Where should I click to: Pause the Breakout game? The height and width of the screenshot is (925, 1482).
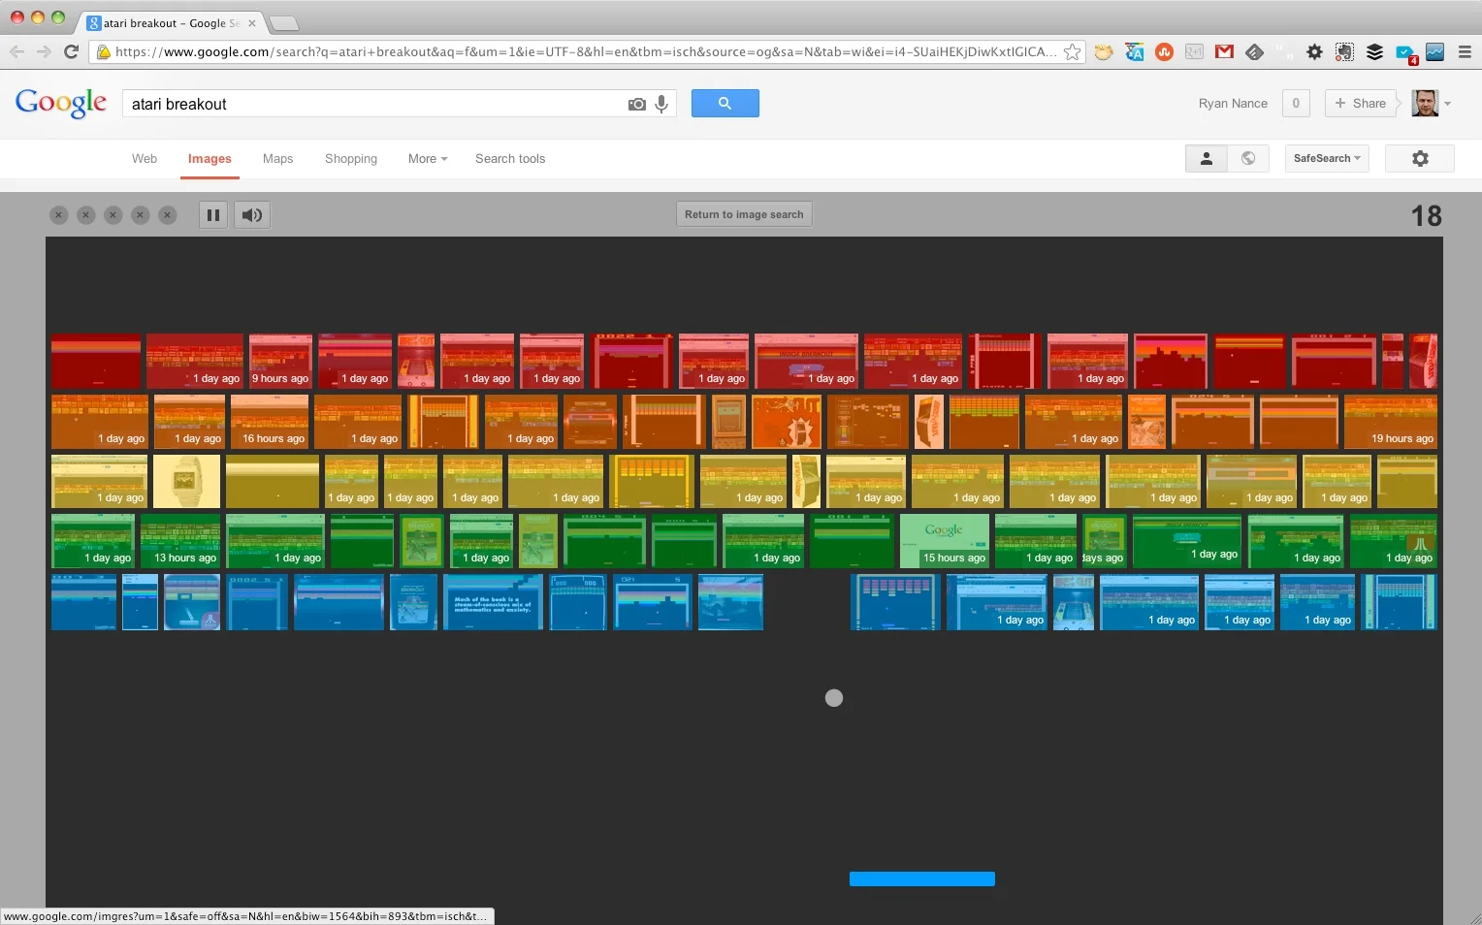coord(213,215)
